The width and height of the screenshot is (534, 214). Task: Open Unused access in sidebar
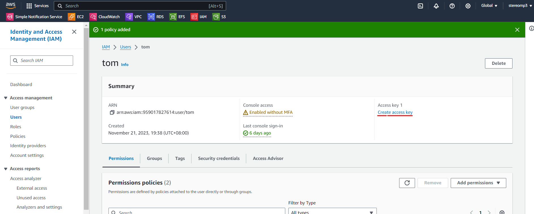31,198
